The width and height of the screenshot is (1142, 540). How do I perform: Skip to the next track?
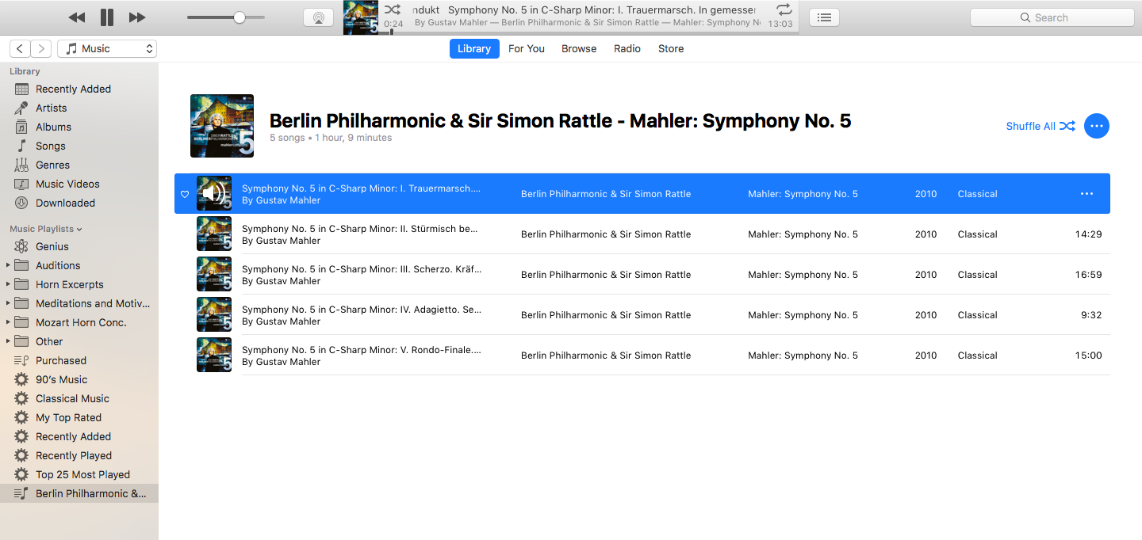coord(137,17)
